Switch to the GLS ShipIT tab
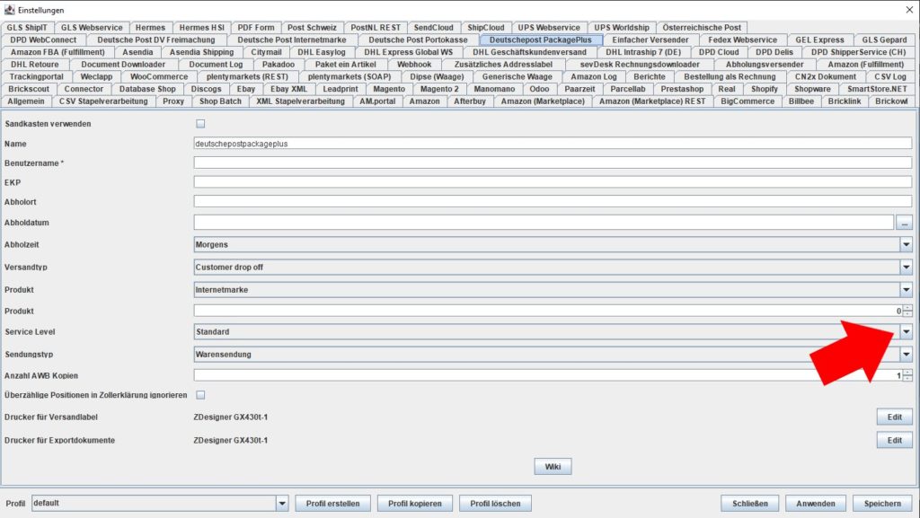The width and height of the screenshot is (920, 518). pos(27,28)
